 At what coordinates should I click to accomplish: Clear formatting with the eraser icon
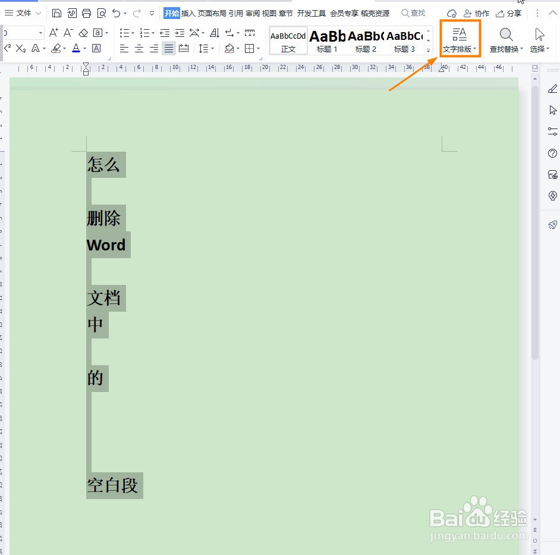point(83,33)
